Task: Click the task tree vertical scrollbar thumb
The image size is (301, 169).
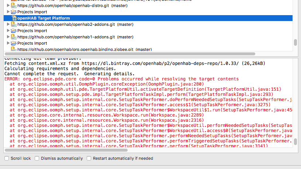Action: (295, 42)
